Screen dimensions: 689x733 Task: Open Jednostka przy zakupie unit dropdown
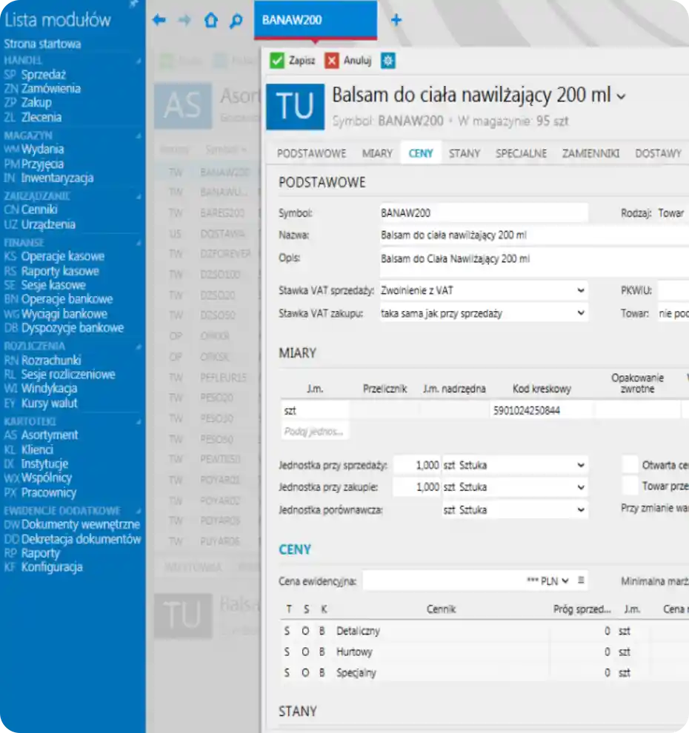pyautogui.click(x=581, y=487)
